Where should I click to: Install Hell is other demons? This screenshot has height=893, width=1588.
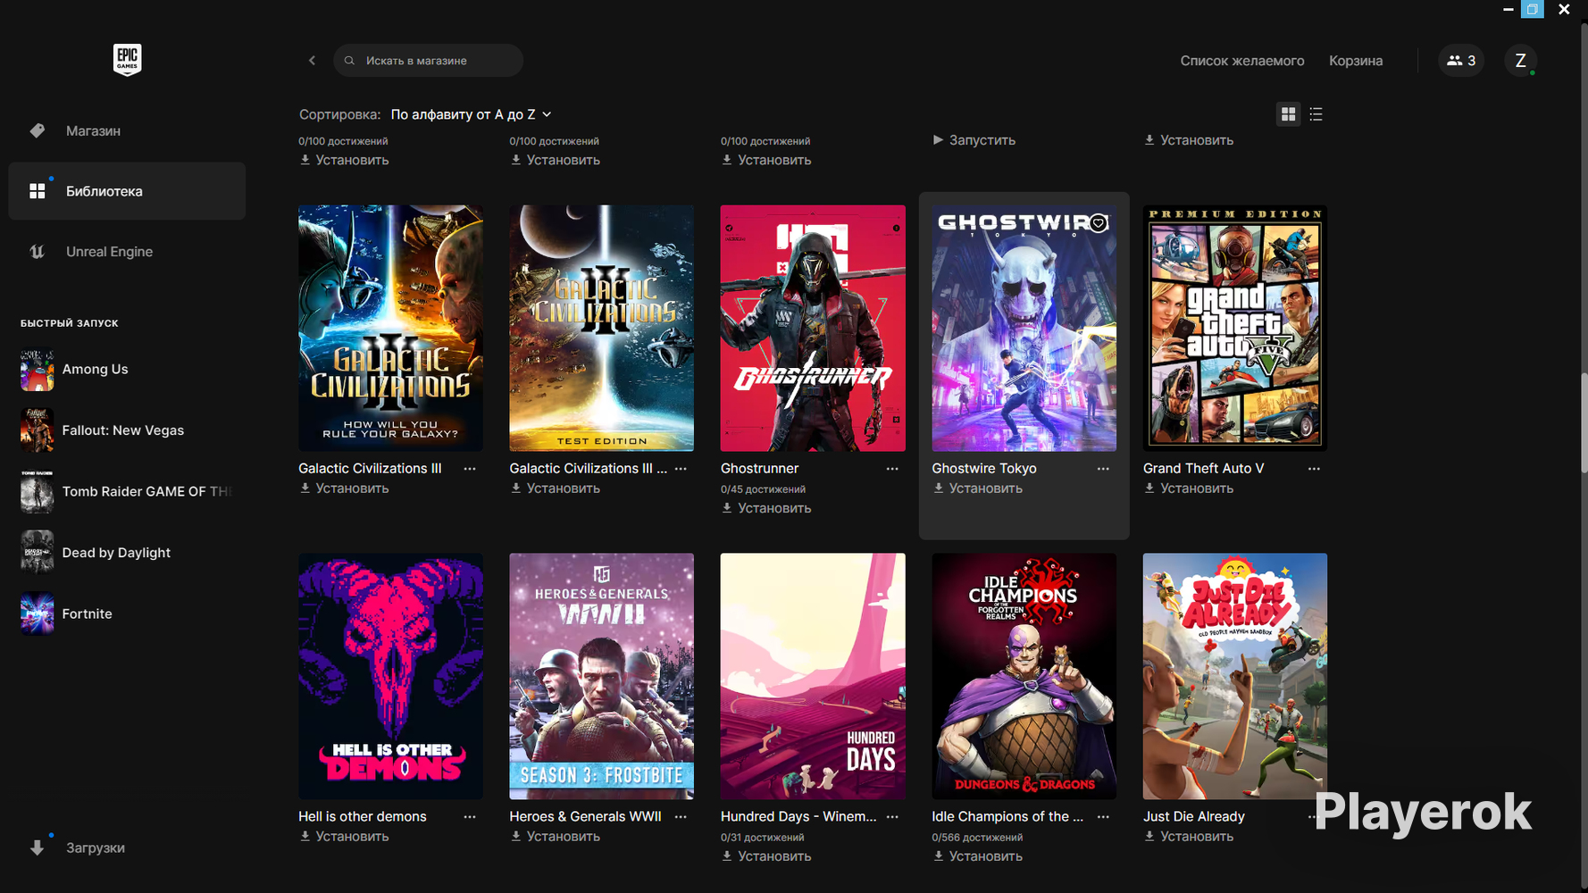click(x=344, y=837)
